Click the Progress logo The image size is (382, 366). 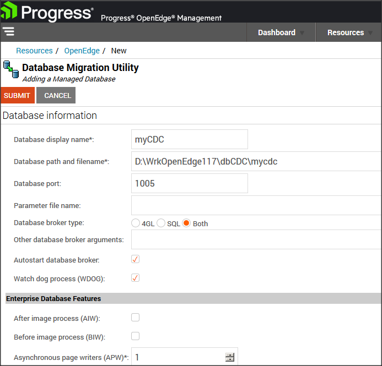[x=47, y=12]
